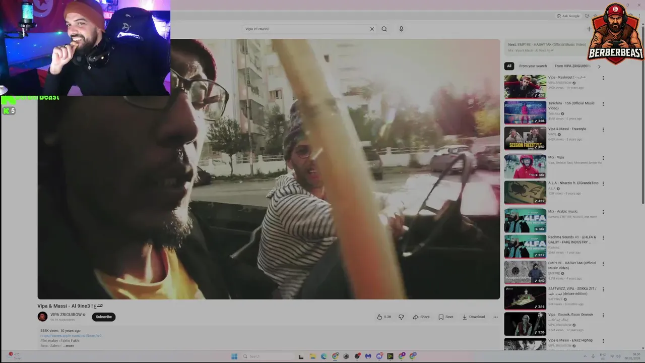
Task: Open the Mix - Vipa playlist thumbnail
Action: tap(525, 166)
